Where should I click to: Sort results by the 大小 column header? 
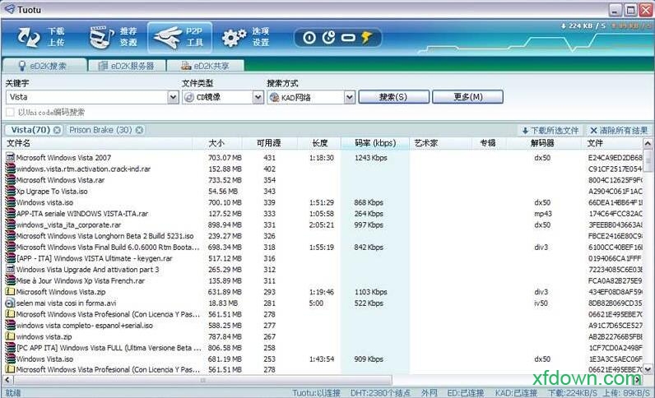pos(216,143)
